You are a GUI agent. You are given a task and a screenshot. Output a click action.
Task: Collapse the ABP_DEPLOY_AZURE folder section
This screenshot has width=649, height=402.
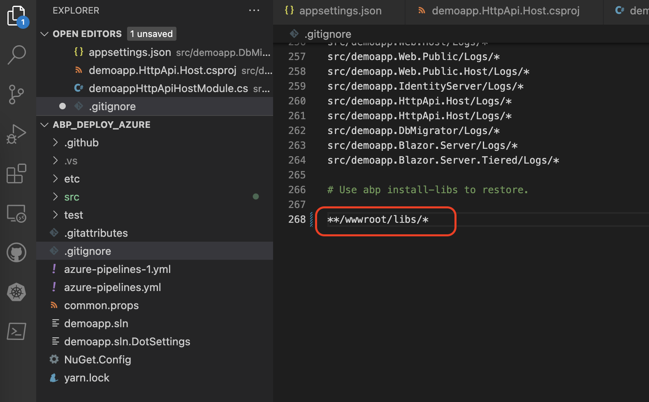tap(44, 125)
